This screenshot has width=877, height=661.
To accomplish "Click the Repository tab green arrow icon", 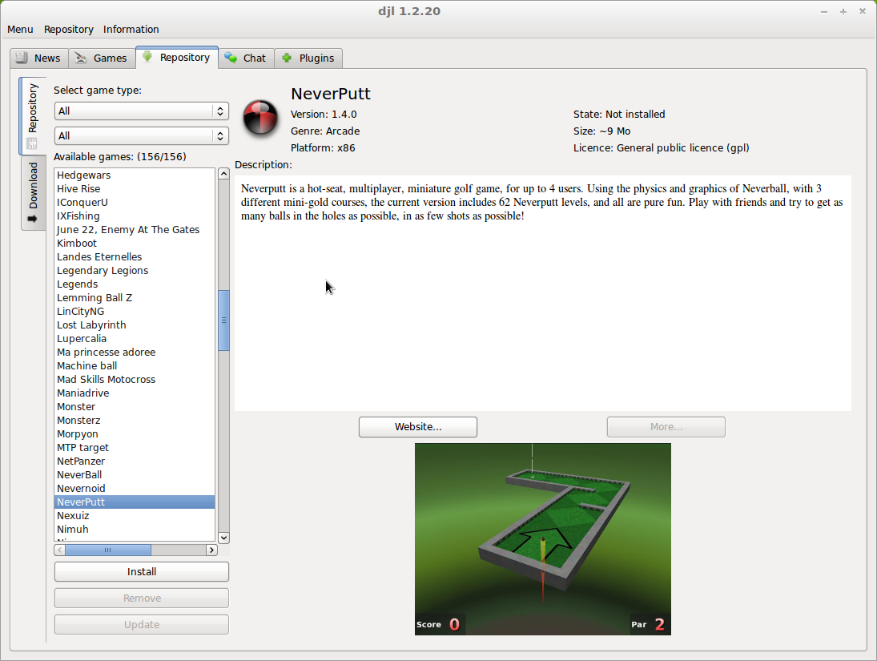I will 147,58.
